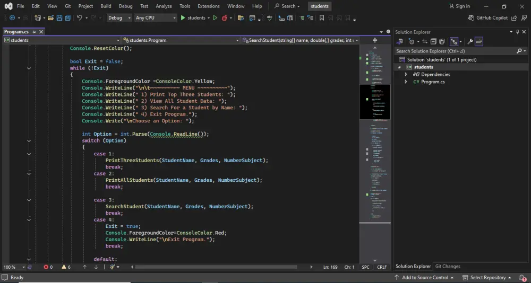Screen dimensions: 531x283
Task: Toggle the Preview Selected Items button
Action: (x=479, y=41)
